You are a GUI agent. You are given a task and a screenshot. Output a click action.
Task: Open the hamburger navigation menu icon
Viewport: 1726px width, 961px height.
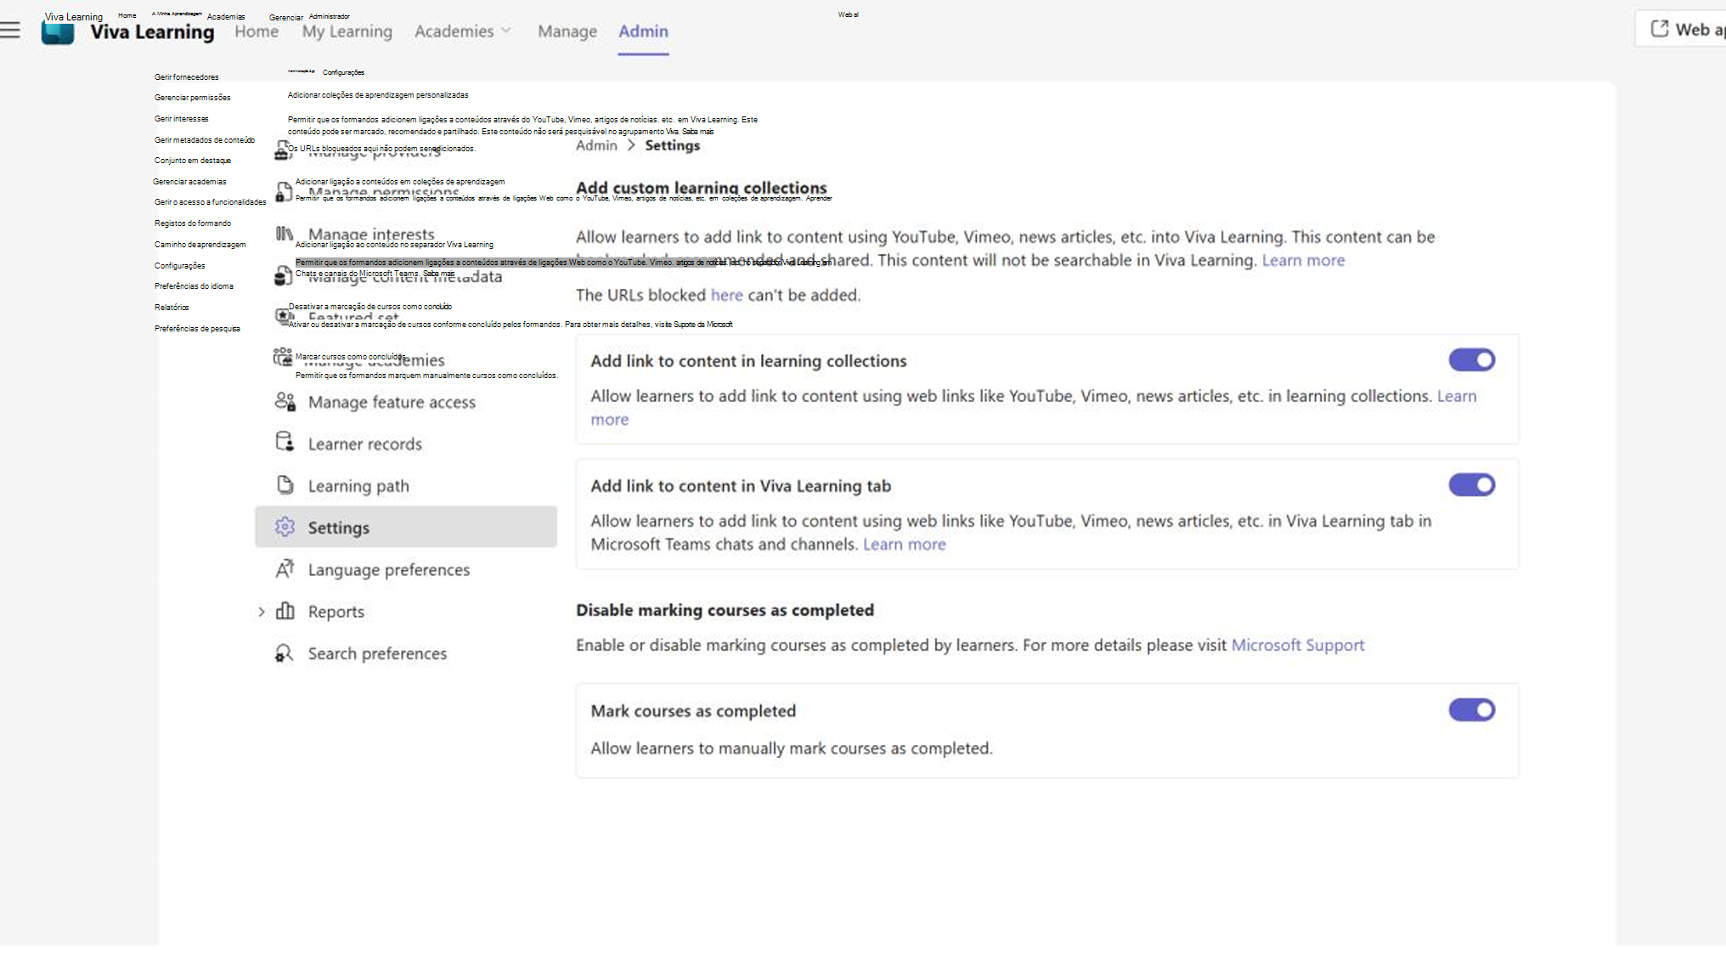point(10,31)
